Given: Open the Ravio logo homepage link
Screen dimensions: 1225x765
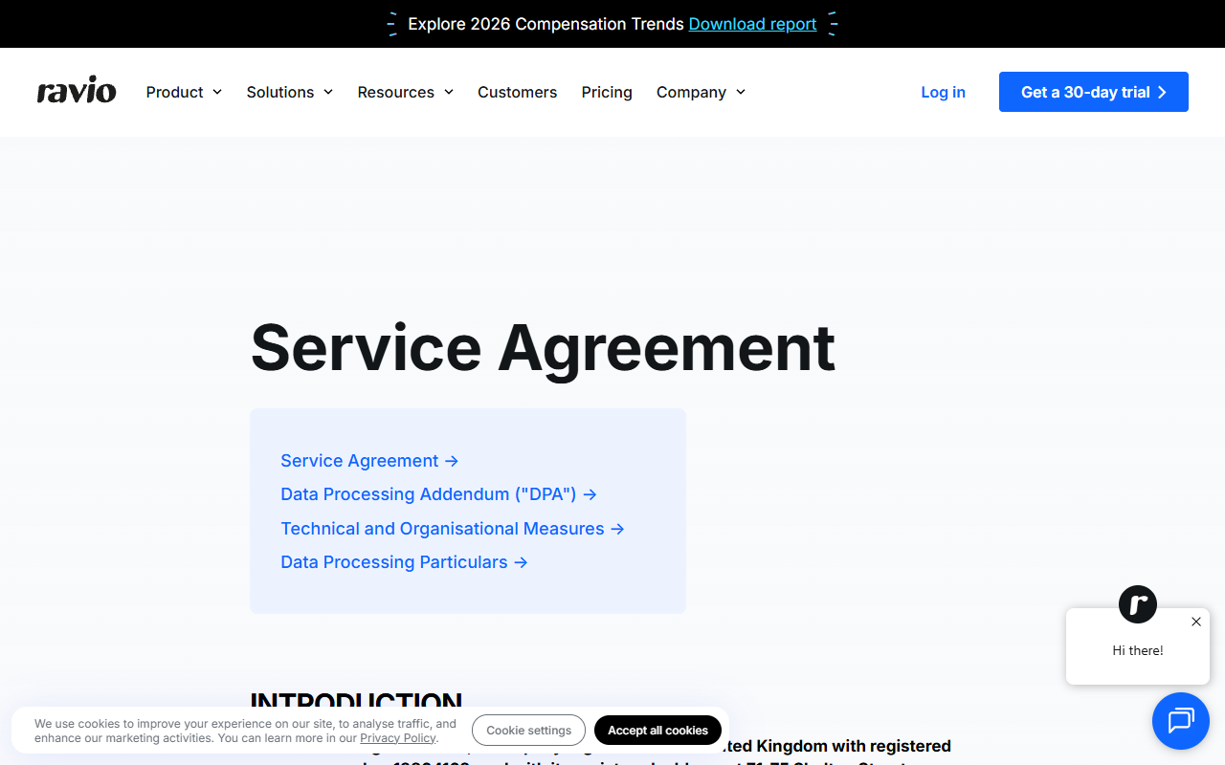Looking at the screenshot, I should tap(77, 92).
